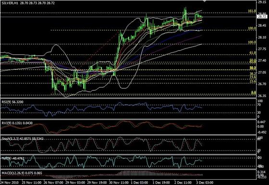269x185 pixels.
Task: Click the 161.8 Fibonacci level label
Action: (252, 11)
